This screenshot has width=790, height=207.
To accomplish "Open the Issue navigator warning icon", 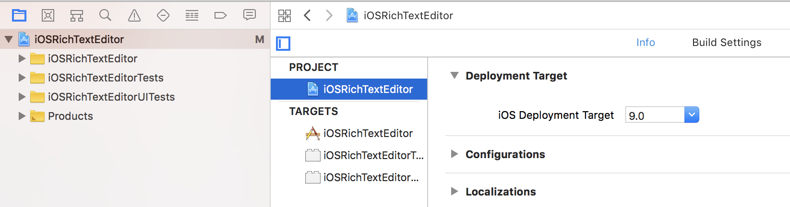I will click(134, 15).
